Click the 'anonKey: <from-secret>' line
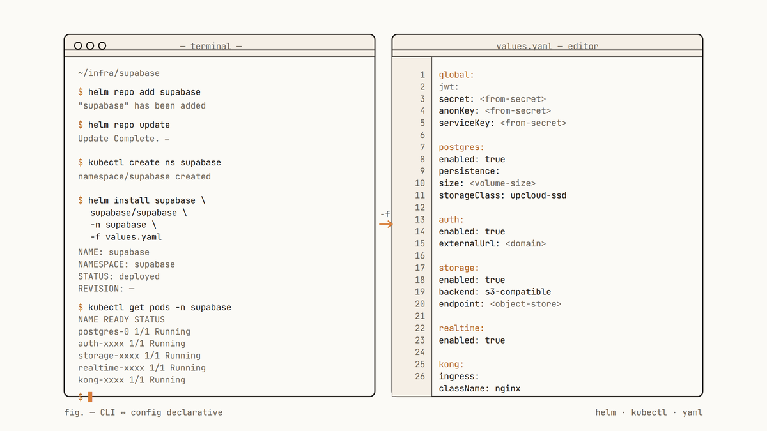767x431 pixels. tap(495, 111)
